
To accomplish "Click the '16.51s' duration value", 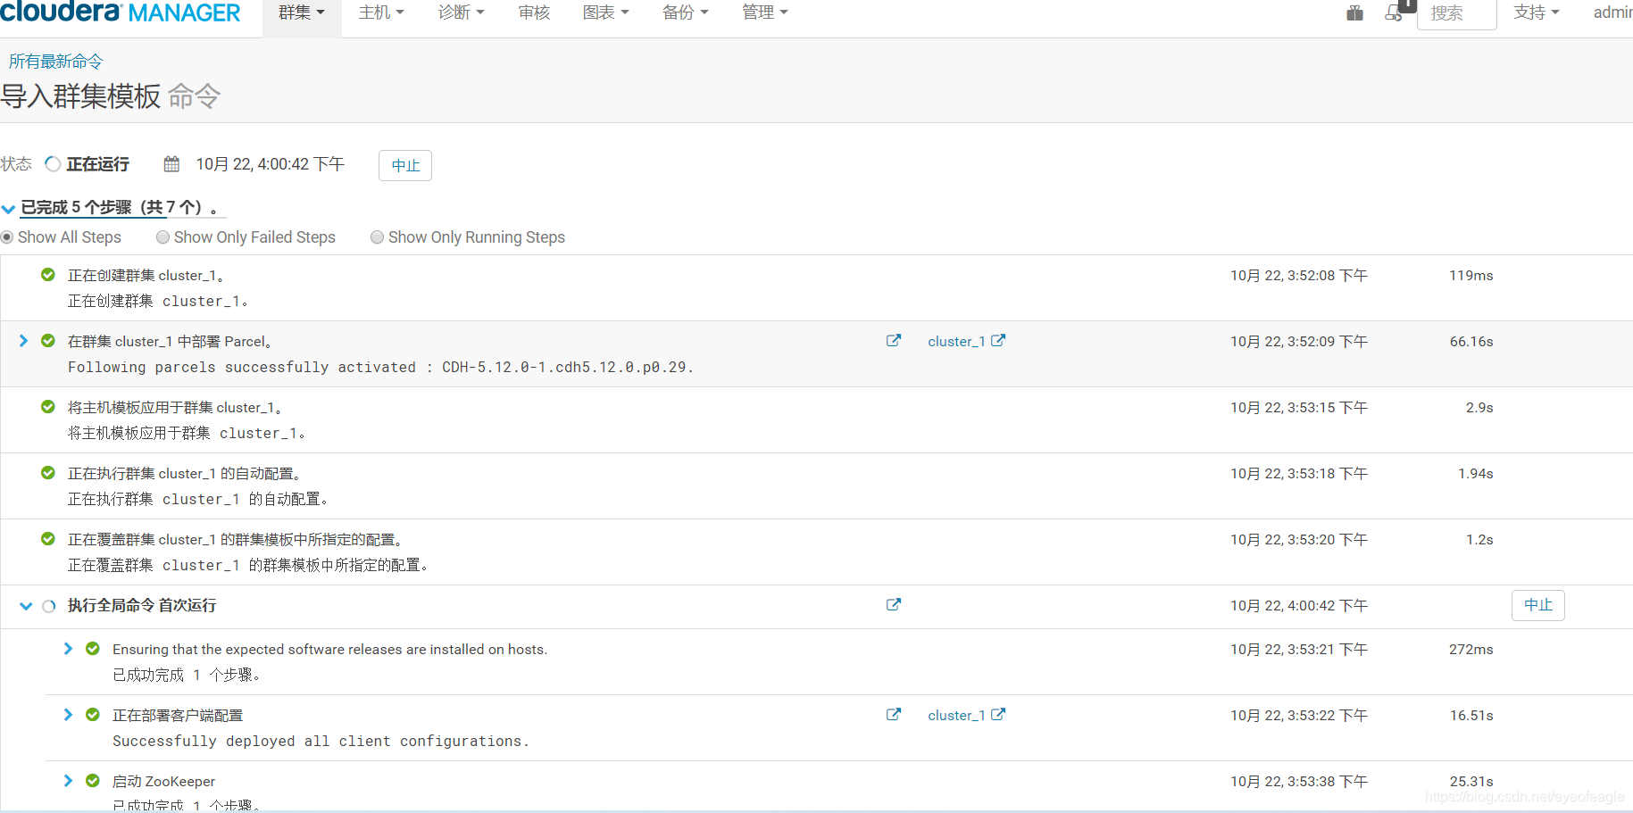I will (x=1471, y=716).
